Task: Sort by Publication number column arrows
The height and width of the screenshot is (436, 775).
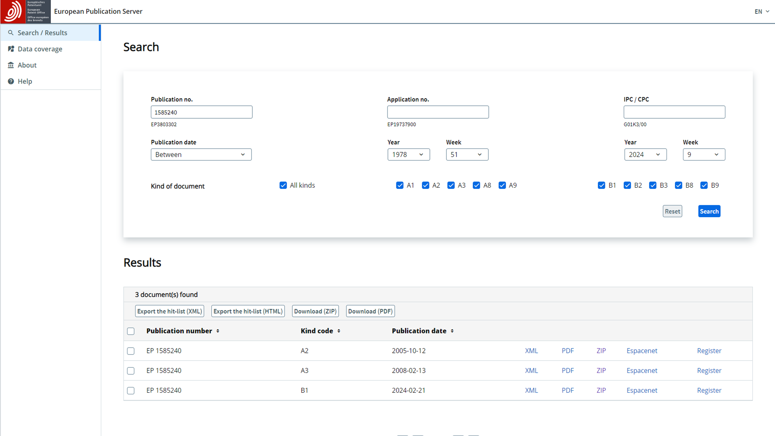Action: coord(218,331)
